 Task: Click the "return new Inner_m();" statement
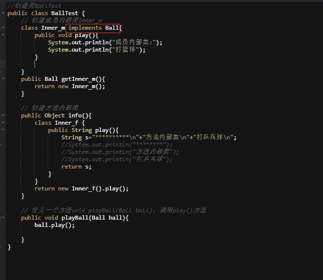click(x=70, y=86)
